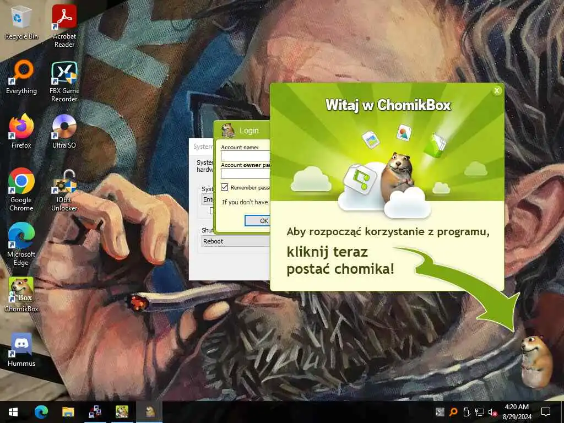Viewport: 564px width, 423px height.
Task: Open the Hummus Discord-style desktop shortcut
Action: [21, 349]
